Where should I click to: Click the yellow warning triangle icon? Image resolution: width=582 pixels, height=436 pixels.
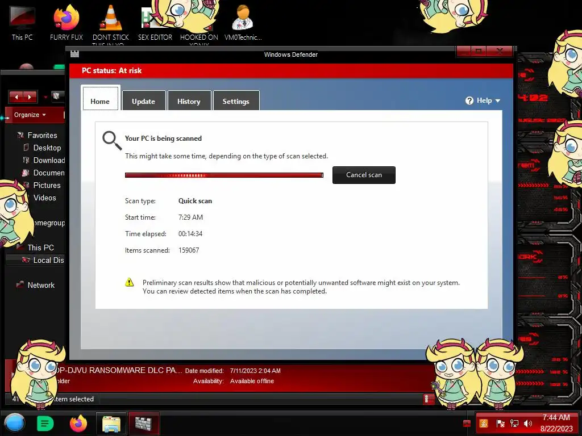pos(129,283)
